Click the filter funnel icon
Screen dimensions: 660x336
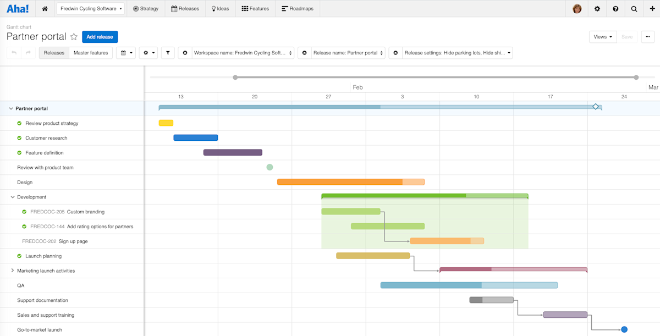click(x=168, y=52)
